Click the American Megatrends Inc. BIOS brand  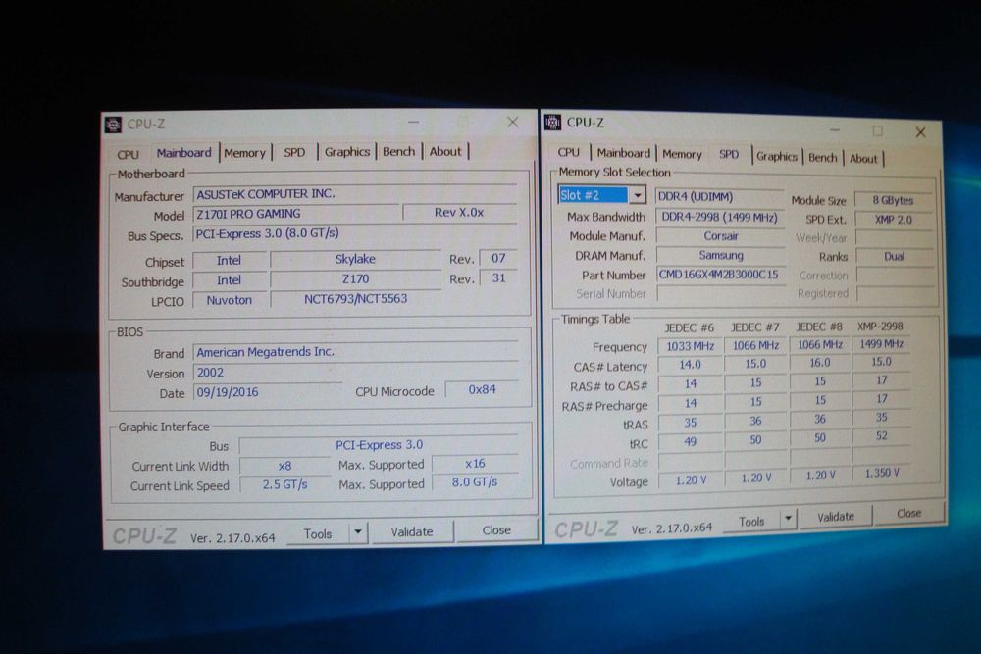pyautogui.click(x=355, y=352)
